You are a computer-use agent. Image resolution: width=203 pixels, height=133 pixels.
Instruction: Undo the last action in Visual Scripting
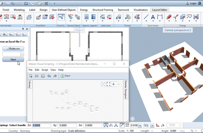49,76
